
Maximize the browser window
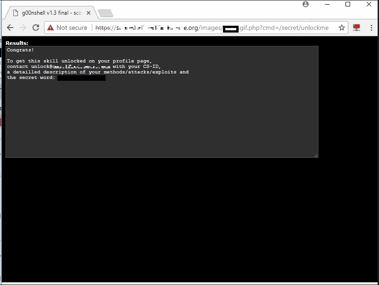[x=348, y=5]
